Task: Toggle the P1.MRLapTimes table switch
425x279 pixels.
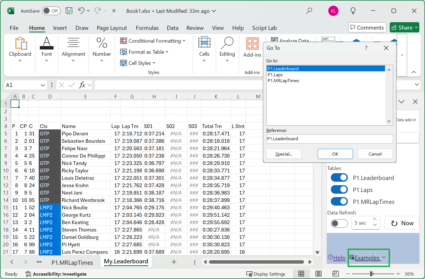Action: 339,202
